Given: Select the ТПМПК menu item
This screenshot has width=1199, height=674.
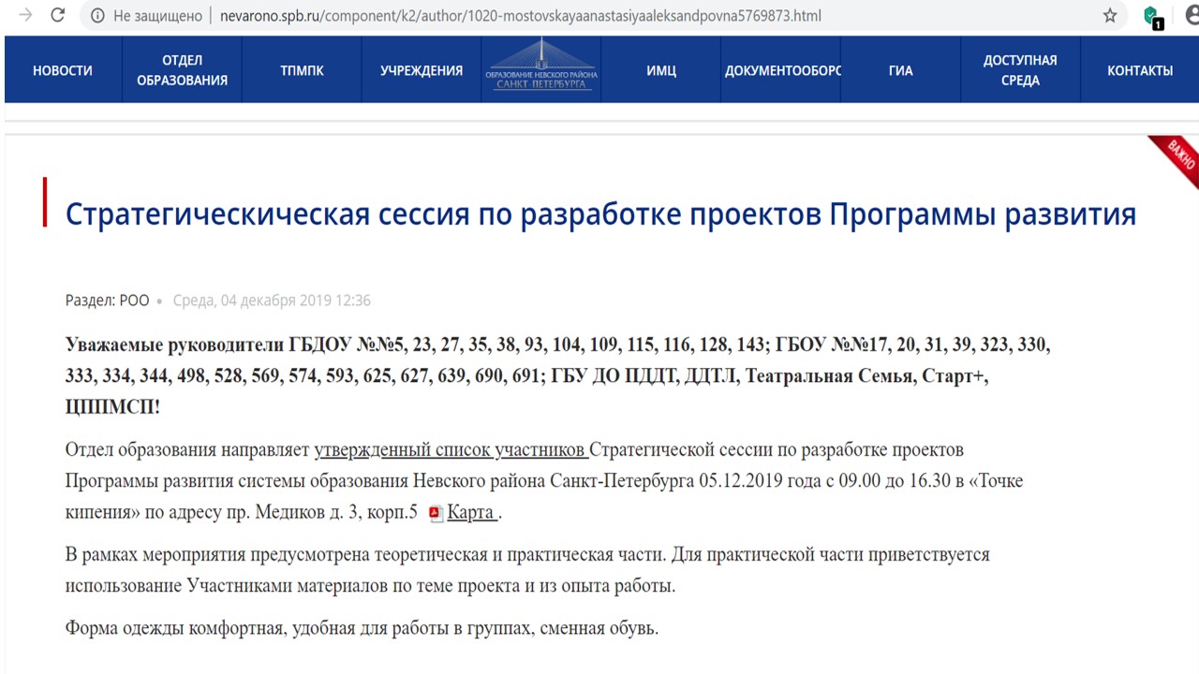Looking at the screenshot, I should point(302,70).
